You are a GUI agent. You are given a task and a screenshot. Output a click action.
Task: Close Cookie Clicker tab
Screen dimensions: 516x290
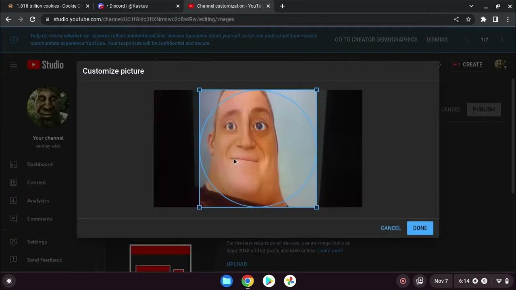(x=87, y=6)
